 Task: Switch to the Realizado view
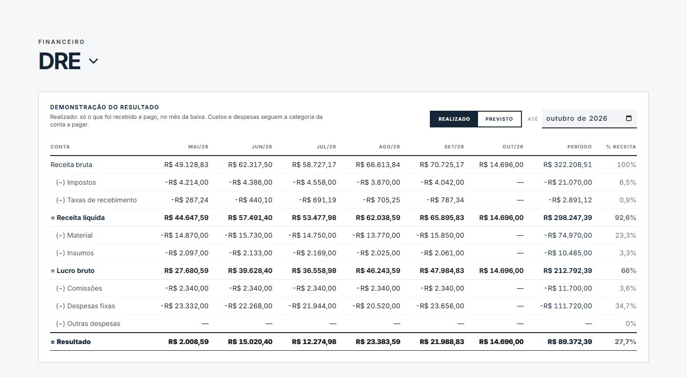coord(454,119)
